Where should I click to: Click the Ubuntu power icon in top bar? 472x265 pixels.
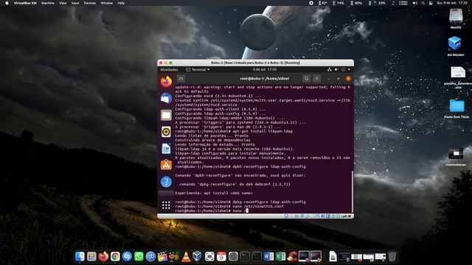(x=343, y=69)
